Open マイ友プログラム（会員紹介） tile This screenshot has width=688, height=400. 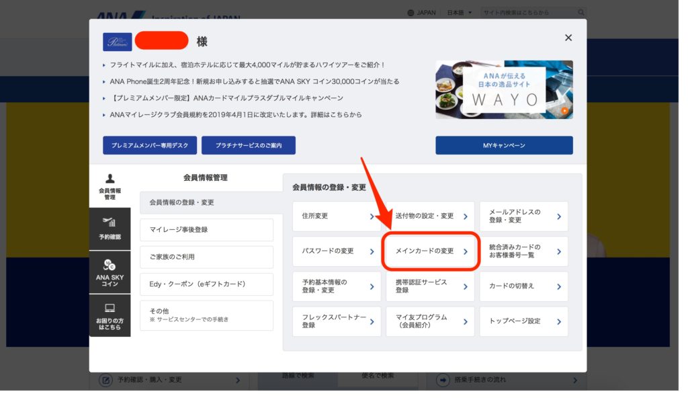[430, 321]
